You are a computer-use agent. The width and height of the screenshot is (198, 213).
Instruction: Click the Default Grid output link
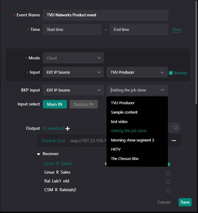tap(53, 141)
